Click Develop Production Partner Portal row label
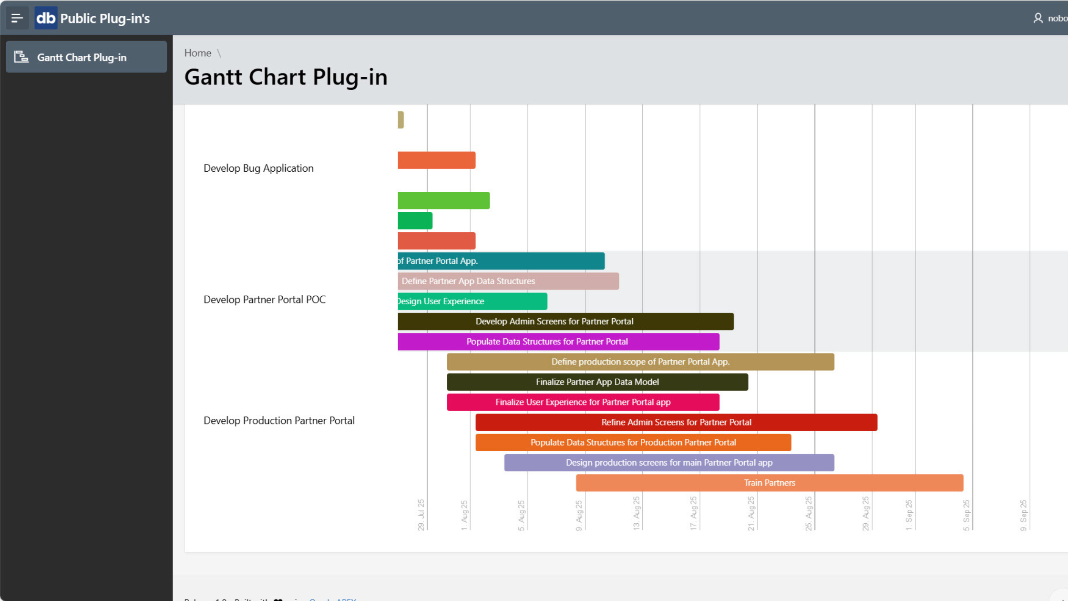Image resolution: width=1068 pixels, height=601 pixels. click(x=279, y=420)
